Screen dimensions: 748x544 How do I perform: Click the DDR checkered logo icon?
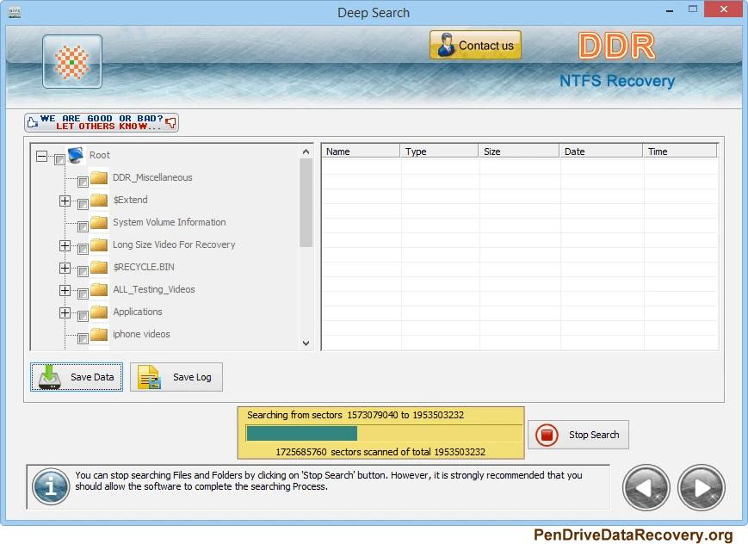[72, 61]
